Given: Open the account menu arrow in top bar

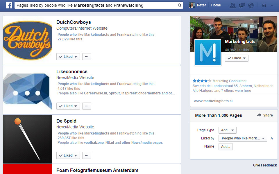Looking at the screenshot, I should [x=272, y=5].
